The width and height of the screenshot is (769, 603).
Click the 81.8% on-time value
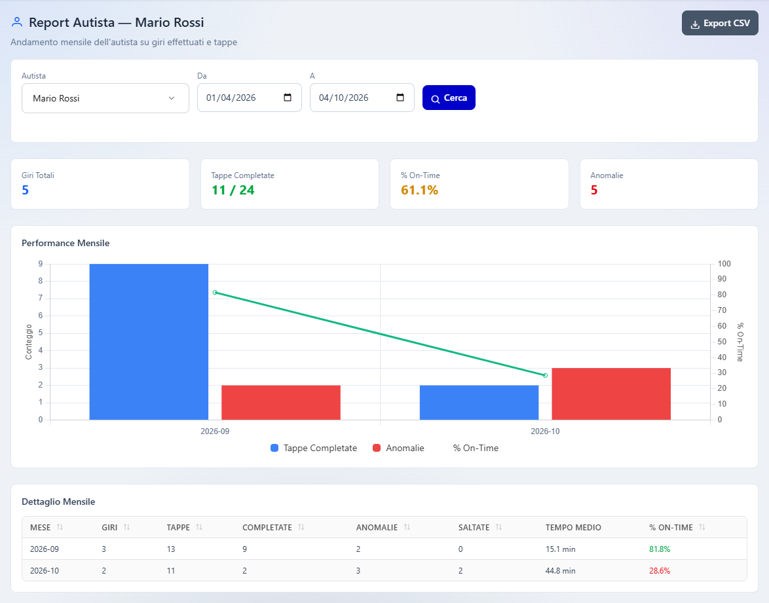(x=660, y=549)
